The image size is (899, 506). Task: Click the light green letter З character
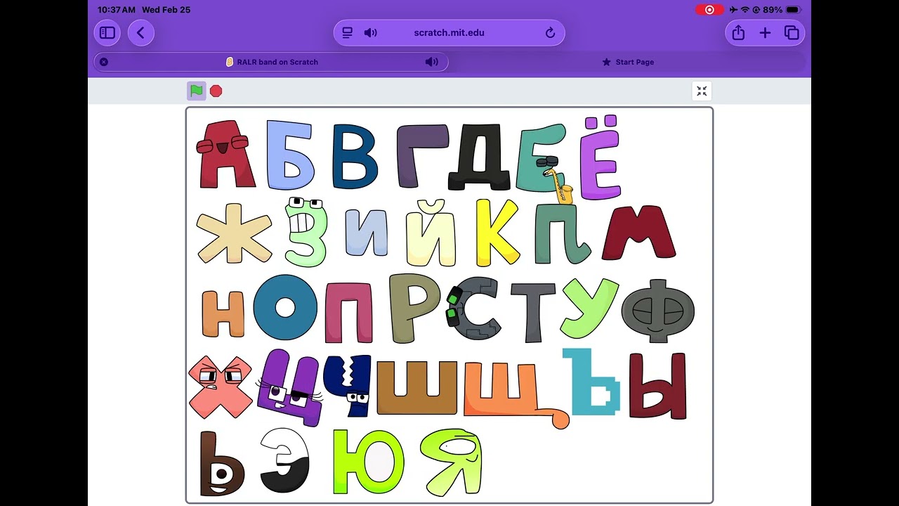pyautogui.click(x=306, y=232)
